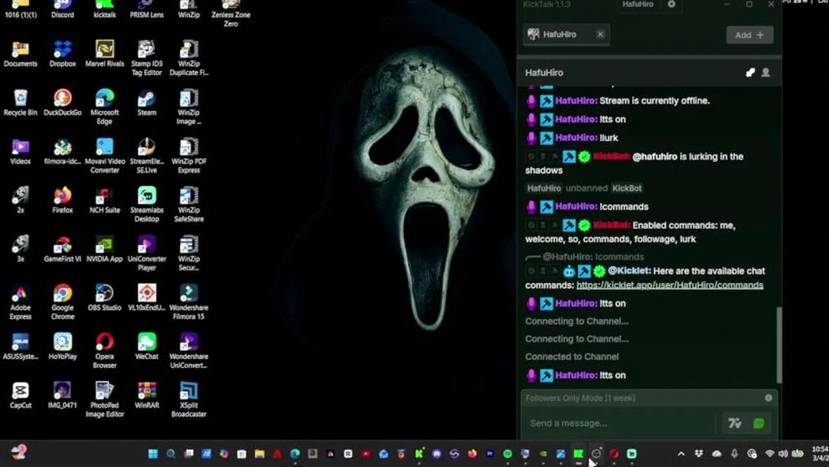The image size is (829, 467).
Task: Select PhotoPad Image Editor icon
Action: tap(104, 400)
